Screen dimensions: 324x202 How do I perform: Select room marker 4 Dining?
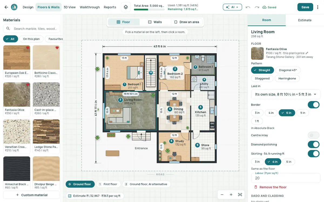[x=170, y=109]
